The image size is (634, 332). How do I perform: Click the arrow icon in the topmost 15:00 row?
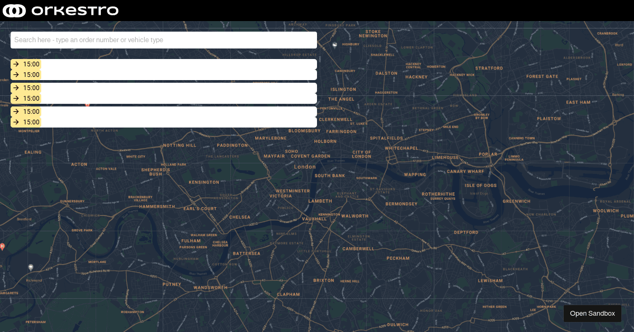[x=16, y=64]
